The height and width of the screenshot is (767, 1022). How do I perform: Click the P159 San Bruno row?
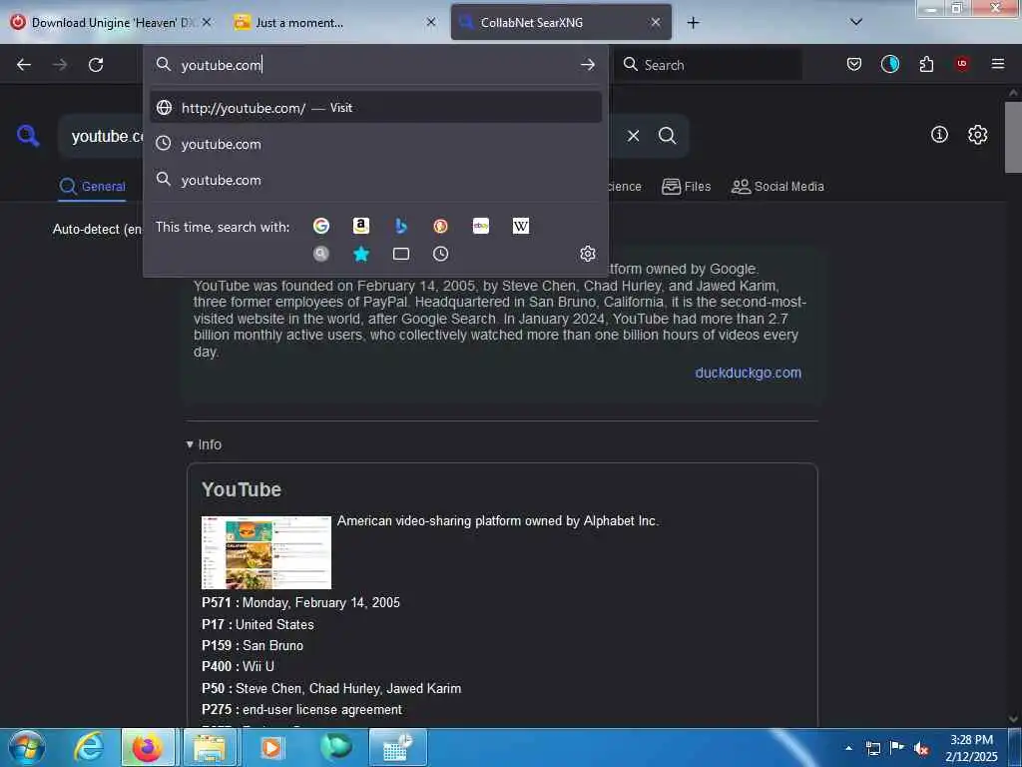253,646
